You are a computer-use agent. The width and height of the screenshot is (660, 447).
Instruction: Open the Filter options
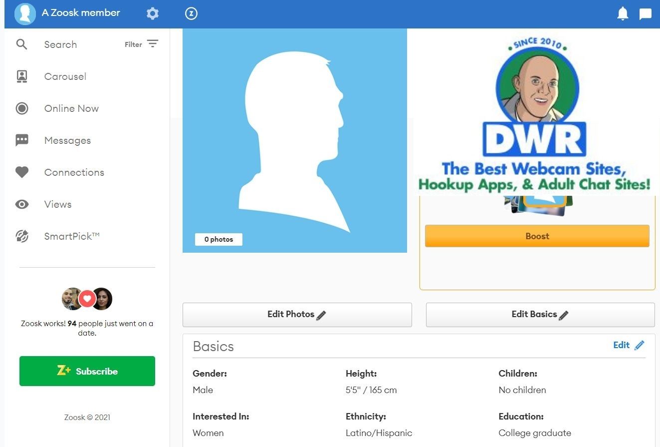pos(142,44)
